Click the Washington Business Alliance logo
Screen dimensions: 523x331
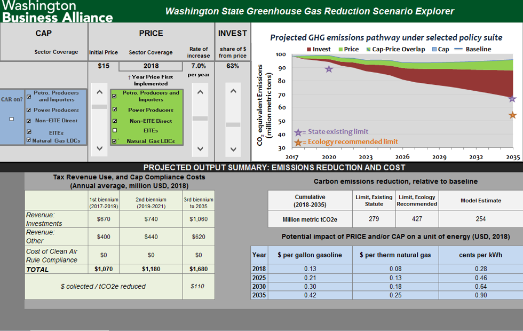pyautogui.click(x=57, y=11)
